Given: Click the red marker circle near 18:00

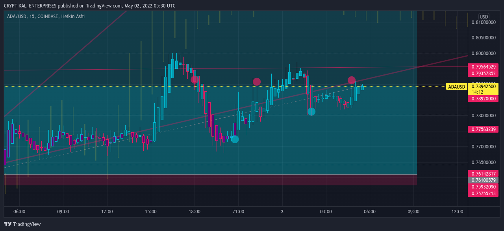Looking at the screenshot, I should tap(195, 79).
